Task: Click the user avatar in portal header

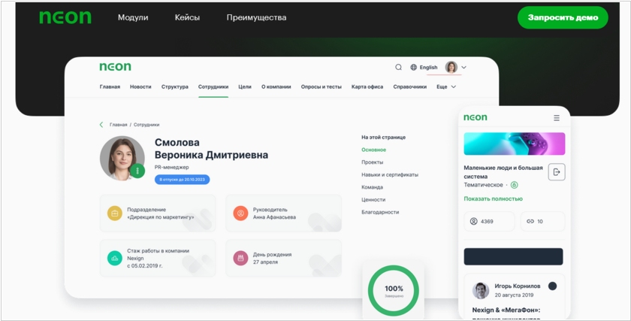Action: 451,67
